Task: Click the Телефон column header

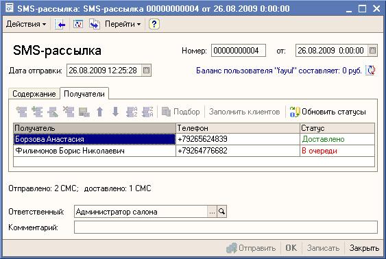Action: (x=238, y=128)
